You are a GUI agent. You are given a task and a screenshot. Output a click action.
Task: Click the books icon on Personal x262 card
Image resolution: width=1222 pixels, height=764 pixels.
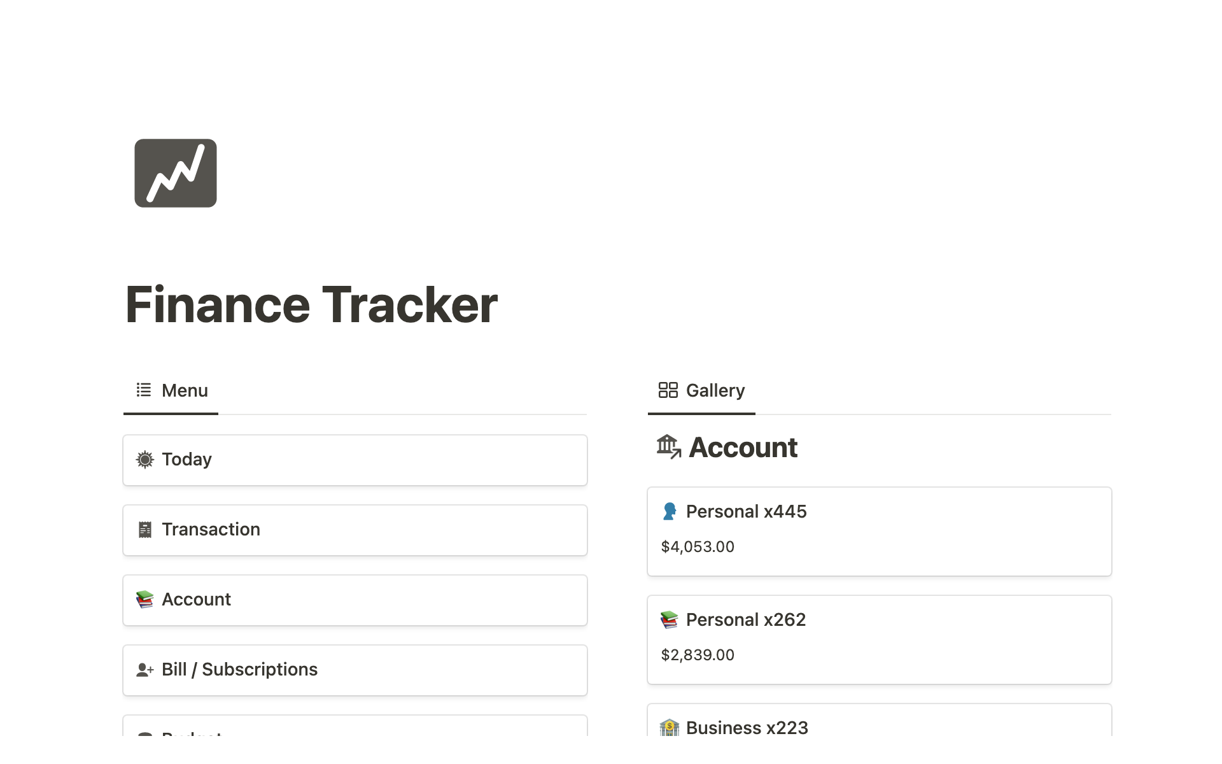coord(669,620)
